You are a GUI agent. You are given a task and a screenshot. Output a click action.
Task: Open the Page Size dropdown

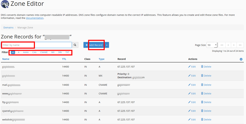[212, 45]
